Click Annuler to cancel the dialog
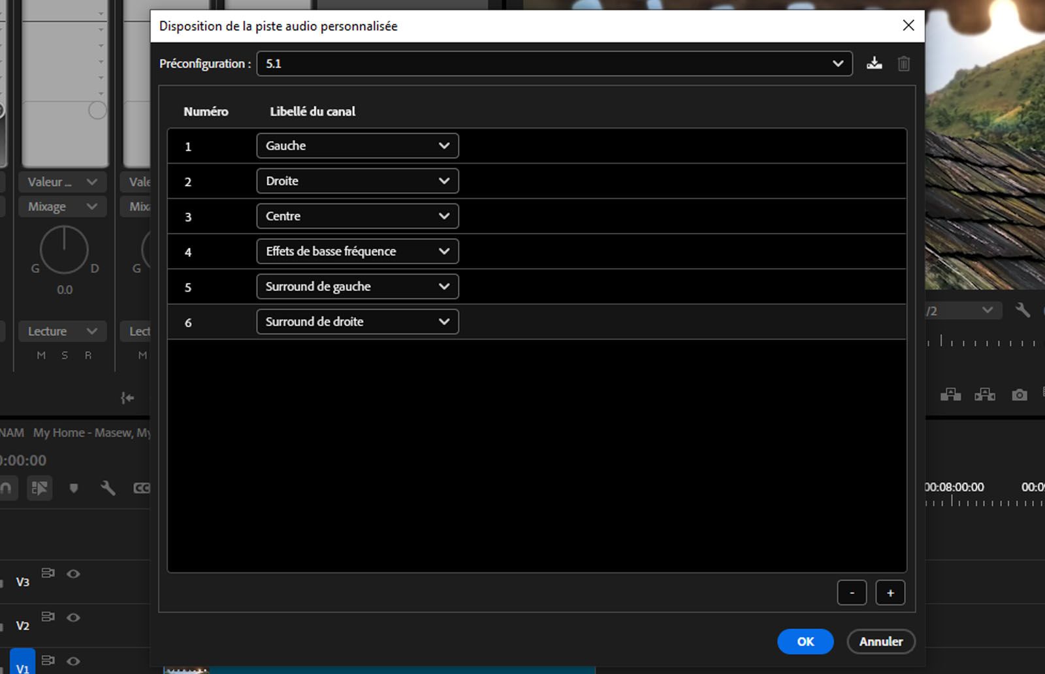Screen dimensions: 1045x674 (x=881, y=641)
